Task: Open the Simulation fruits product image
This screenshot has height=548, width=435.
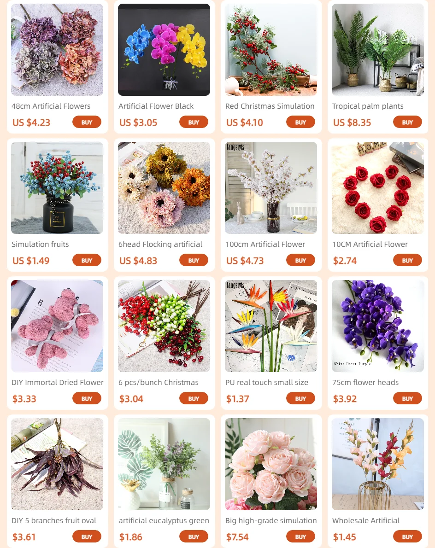Action: [57, 188]
